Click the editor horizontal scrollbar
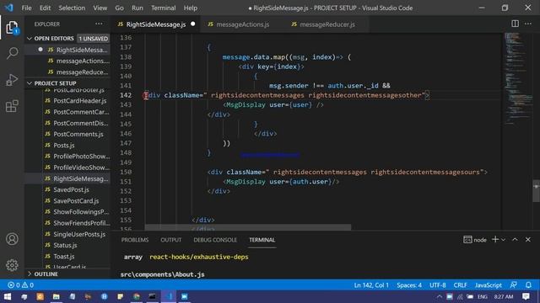Screen dimensions: 540x303 tap(247, 227)
